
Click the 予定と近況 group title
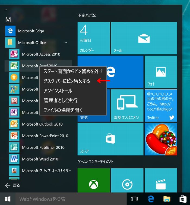[x=87, y=15]
